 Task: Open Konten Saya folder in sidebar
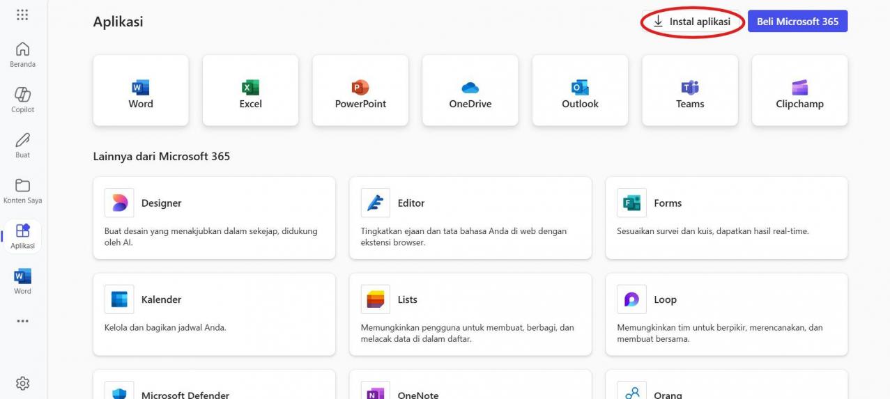[22, 191]
